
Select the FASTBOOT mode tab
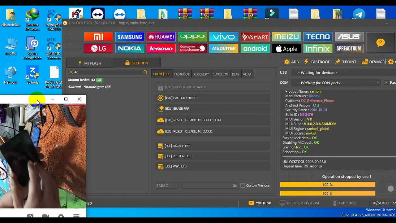[x=182, y=74]
